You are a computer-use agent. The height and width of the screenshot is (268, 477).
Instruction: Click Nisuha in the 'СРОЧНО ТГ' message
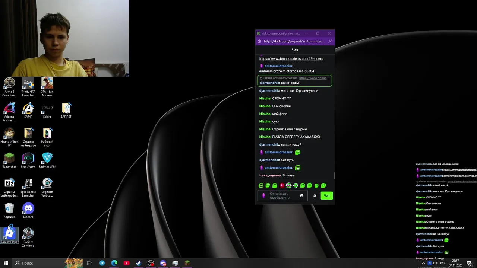click(265, 98)
